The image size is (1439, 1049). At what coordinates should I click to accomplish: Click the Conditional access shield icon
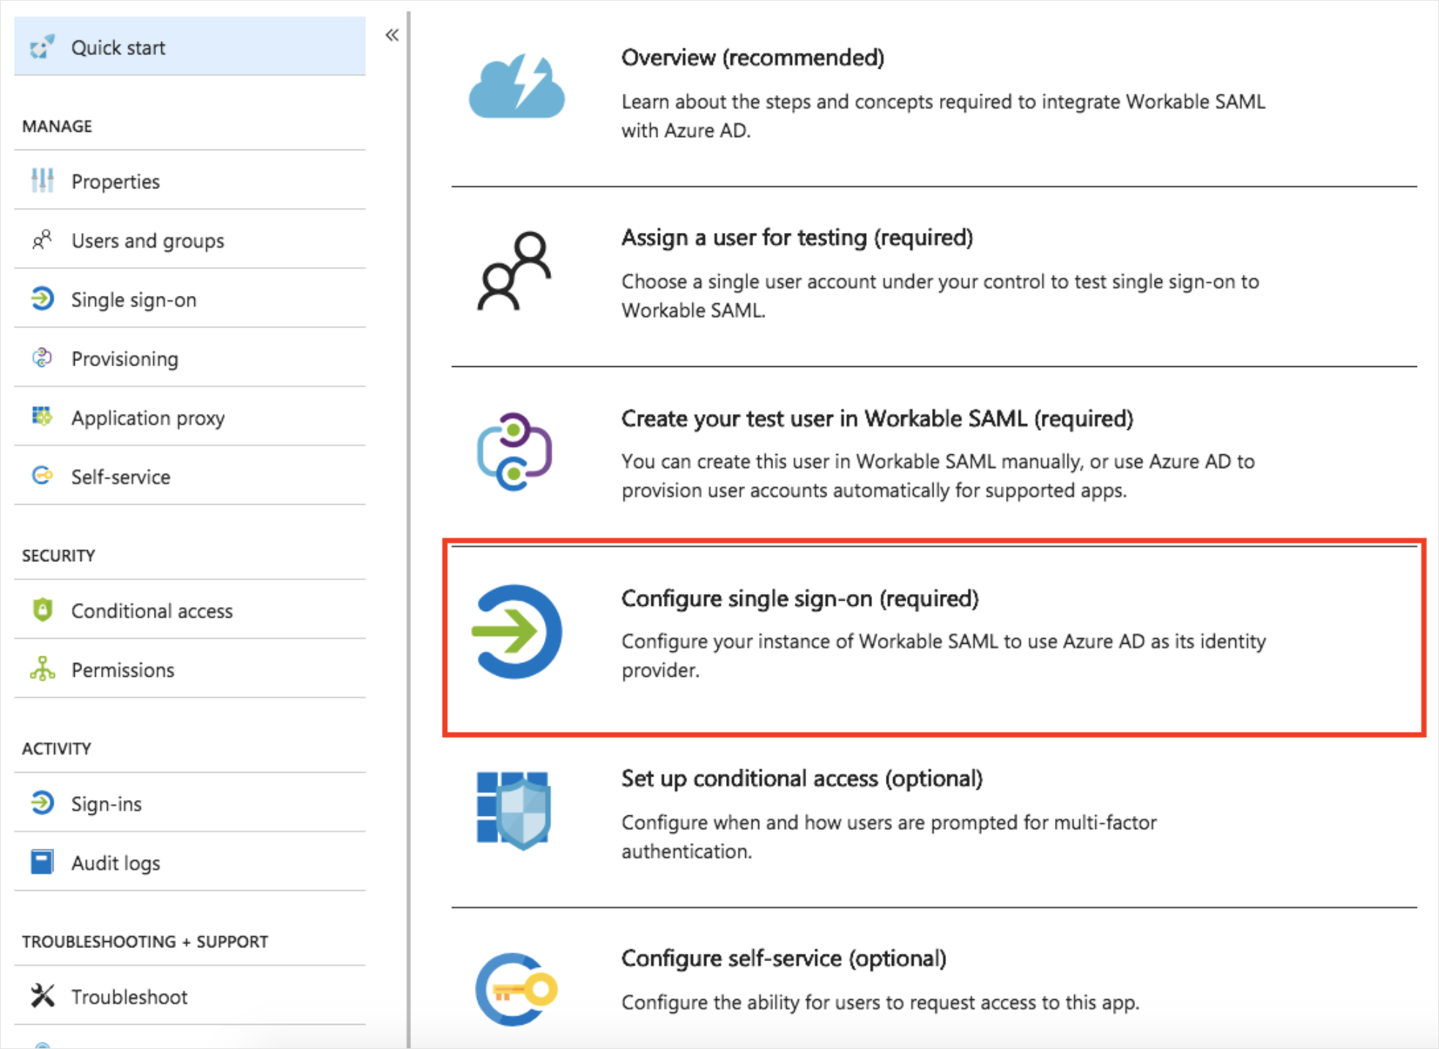[x=42, y=609]
